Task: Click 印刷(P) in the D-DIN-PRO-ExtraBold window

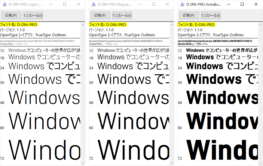Action: [189, 15]
